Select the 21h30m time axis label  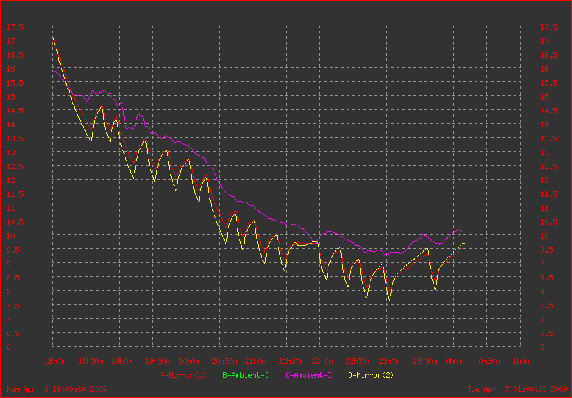pyautogui.click(x=291, y=361)
